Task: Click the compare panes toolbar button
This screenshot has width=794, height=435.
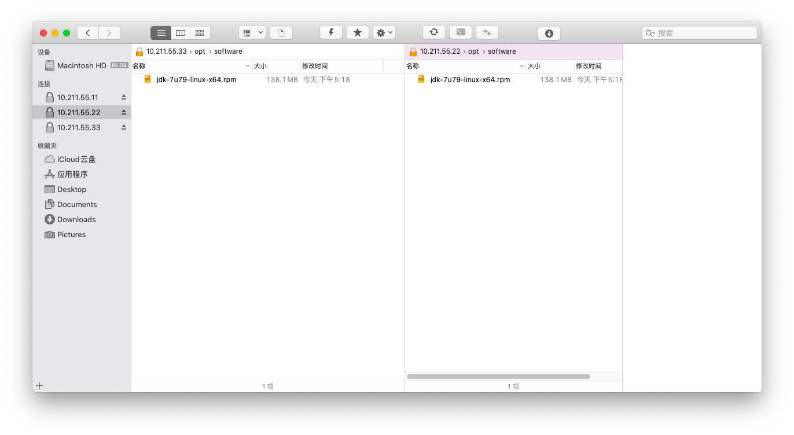Action: click(487, 33)
